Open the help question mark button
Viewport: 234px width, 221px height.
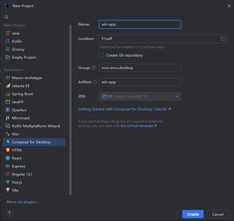click(x=10, y=213)
